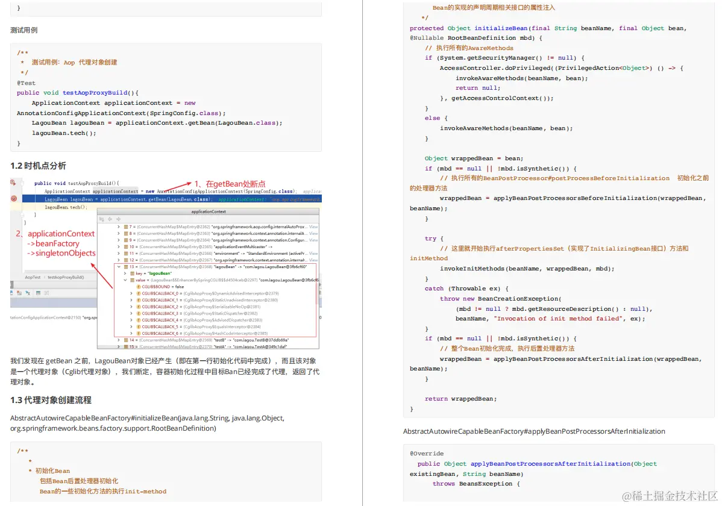This screenshot has width=722, height=506.
Task: Click "invokeInitMethods(beanName, wrappedBean, mbd);" line
Action: 527,269
